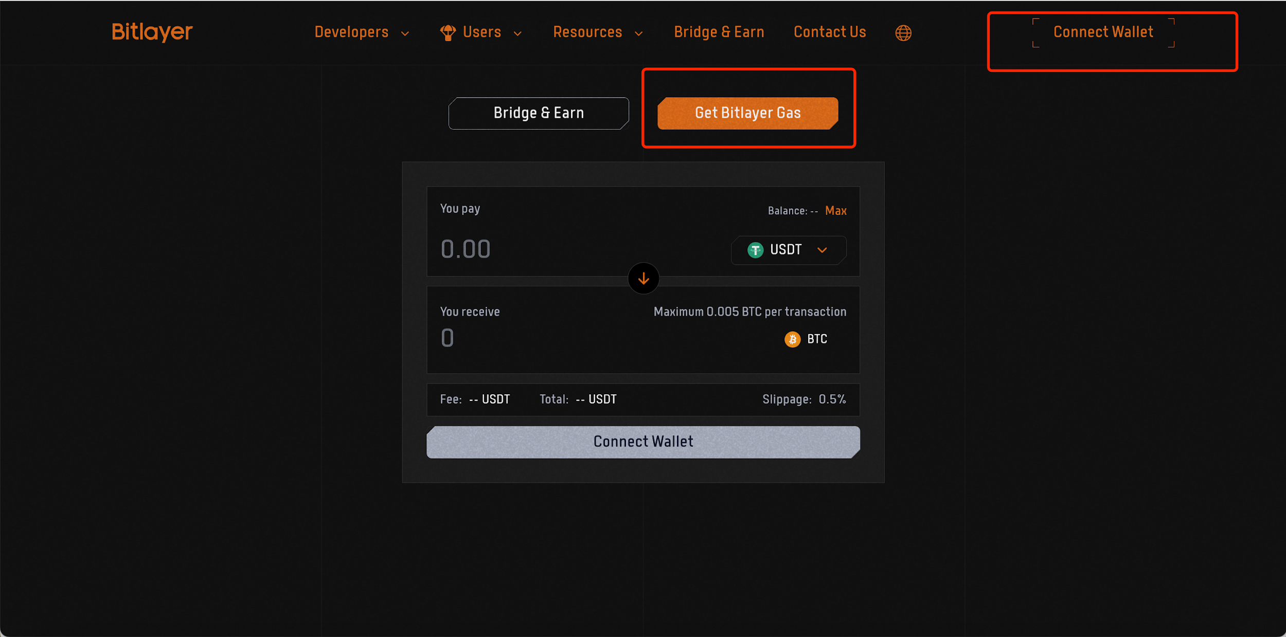Open the USDT token dropdown
The width and height of the screenshot is (1286, 637).
pos(789,250)
